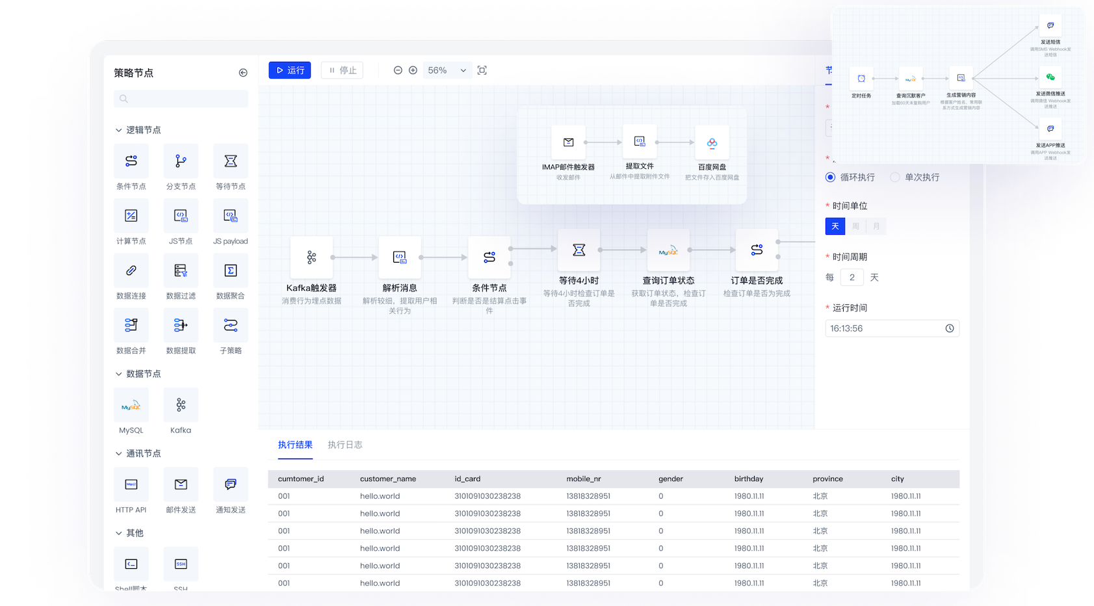Open the 执行结果 tab
Screen dimensions: 1094x606
pos(295,445)
